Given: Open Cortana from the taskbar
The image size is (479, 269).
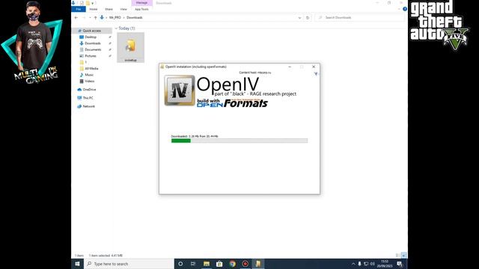Looking at the screenshot, I should tap(180, 264).
